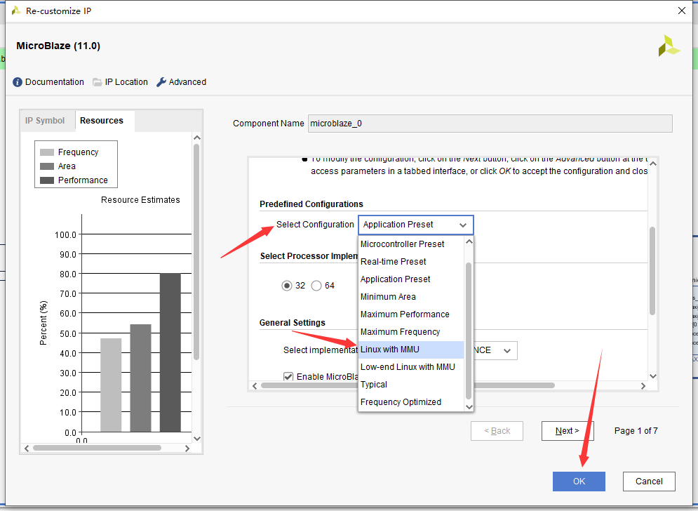
Task: Click the Component Name field
Action: (x=490, y=124)
